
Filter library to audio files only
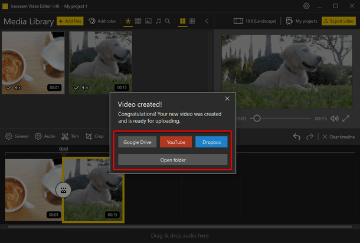[x=158, y=21]
